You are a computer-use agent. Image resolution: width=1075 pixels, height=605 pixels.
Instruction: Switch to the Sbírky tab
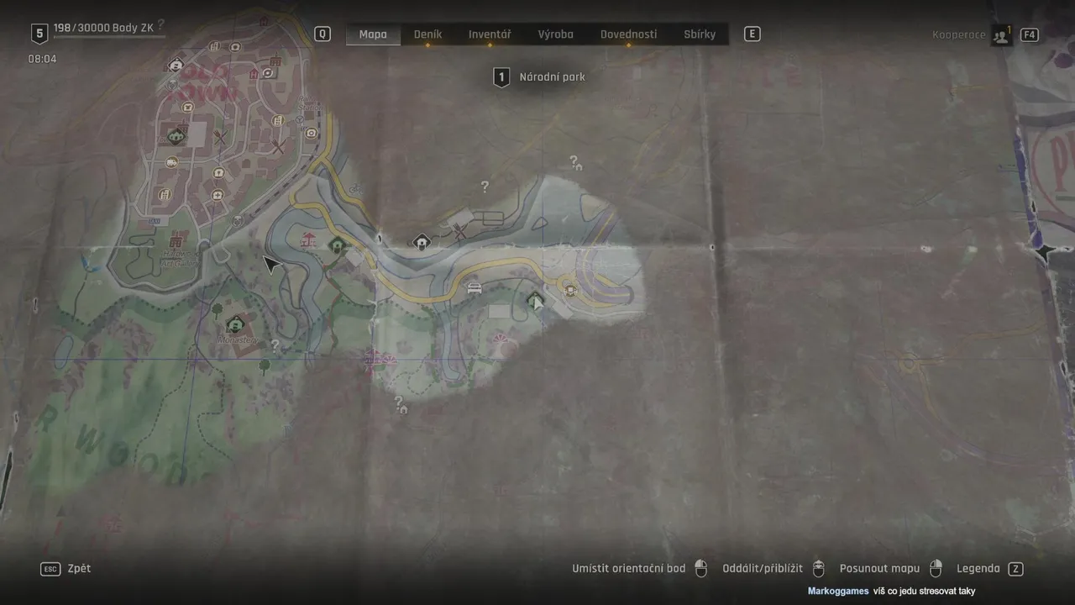700,34
